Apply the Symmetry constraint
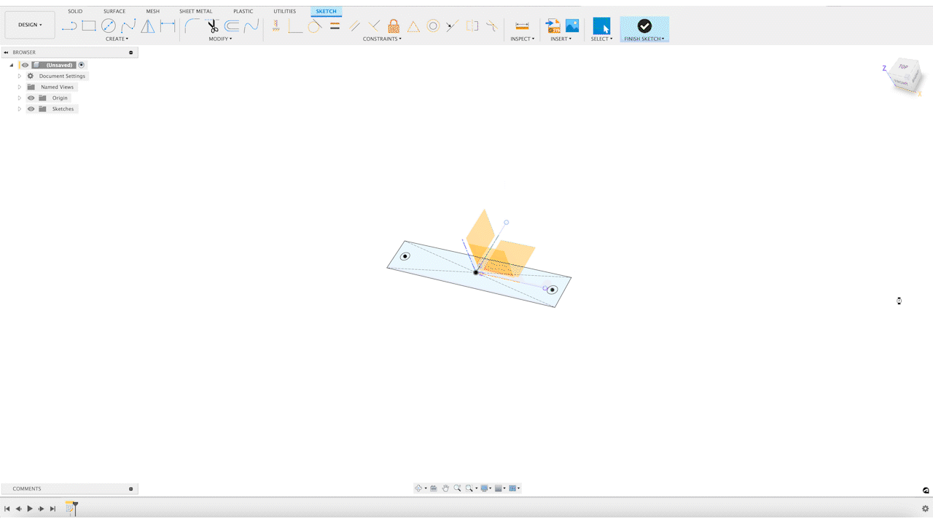The width and height of the screenshot is (933, 524). point(472,26)
